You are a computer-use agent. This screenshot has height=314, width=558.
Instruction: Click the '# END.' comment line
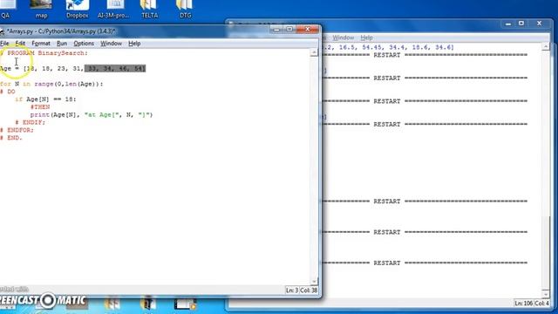pos(11,138)
